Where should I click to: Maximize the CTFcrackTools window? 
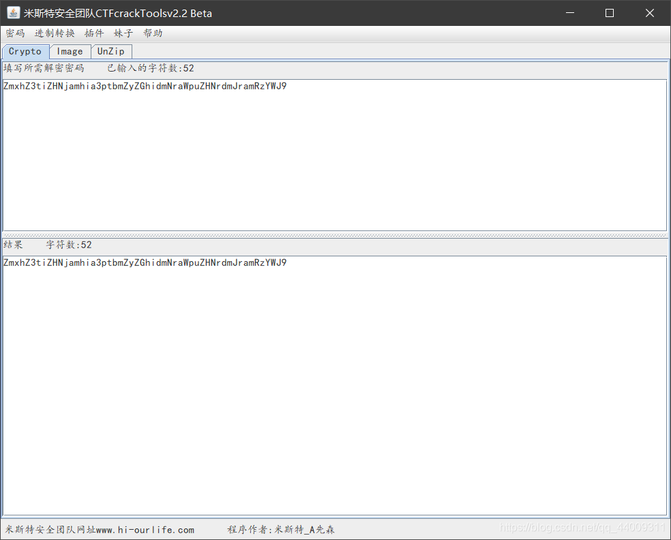point(610,13)
